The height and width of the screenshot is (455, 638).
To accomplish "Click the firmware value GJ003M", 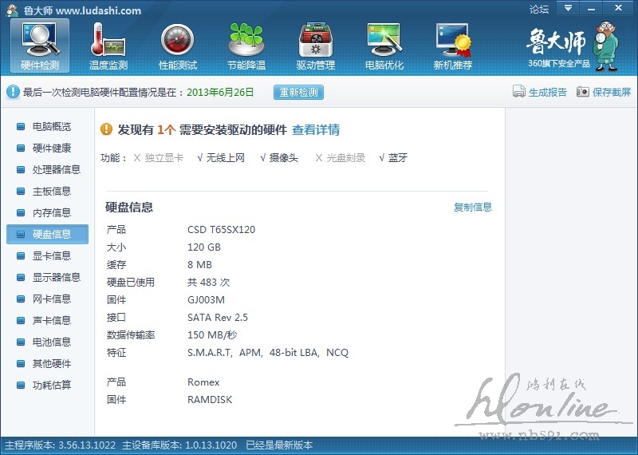I will pyautogui.click(x=206, y=300).
